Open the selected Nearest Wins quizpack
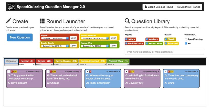Screen dimensions: 210x109 point(113,45)
